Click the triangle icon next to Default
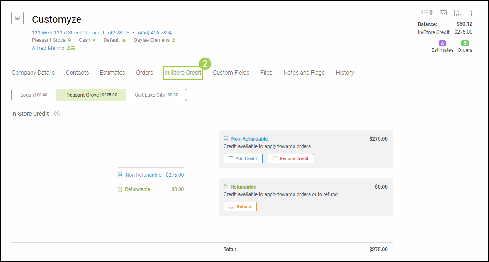 point(124,40)
